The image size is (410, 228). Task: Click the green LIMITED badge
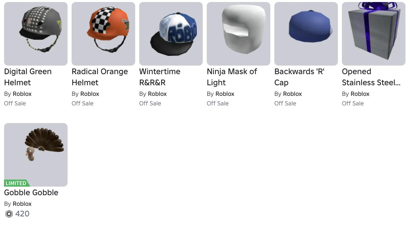coord(17,183)
